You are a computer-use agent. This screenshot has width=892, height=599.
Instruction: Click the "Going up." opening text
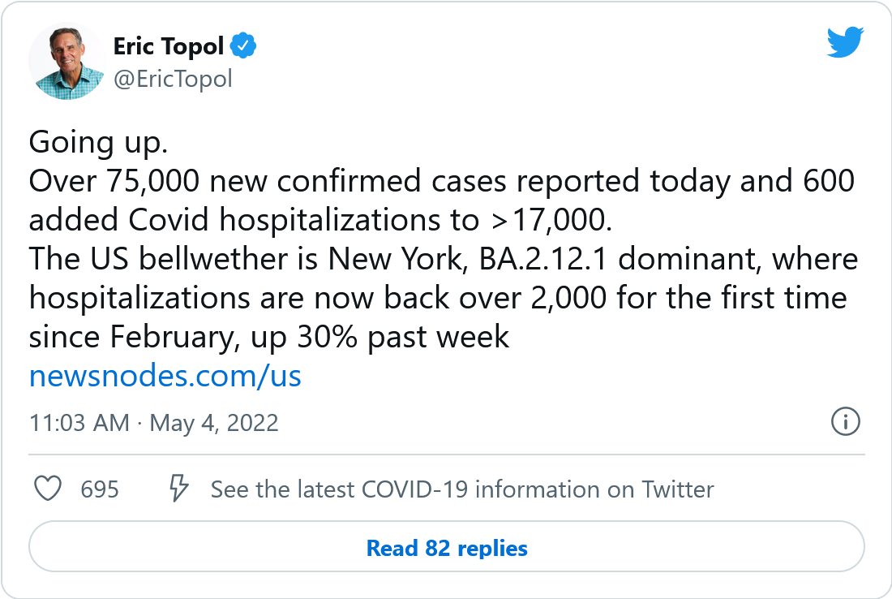coord(98,142)
